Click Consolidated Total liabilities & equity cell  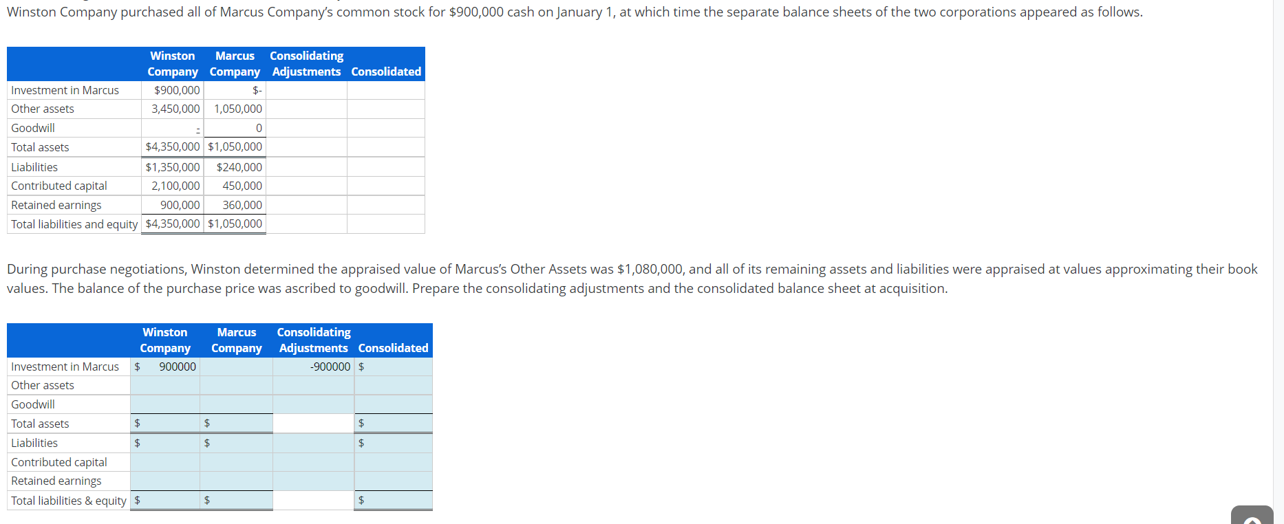394,500
